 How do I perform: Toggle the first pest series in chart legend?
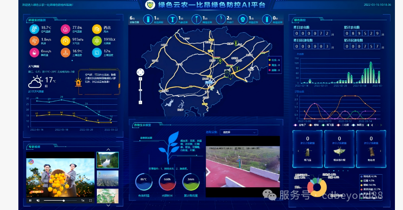pos(301,125)
